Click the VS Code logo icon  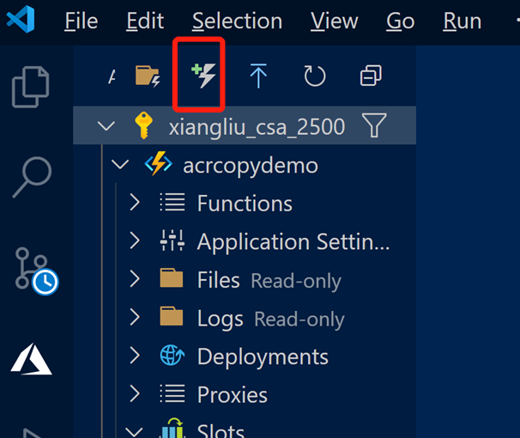click(21, 20)
